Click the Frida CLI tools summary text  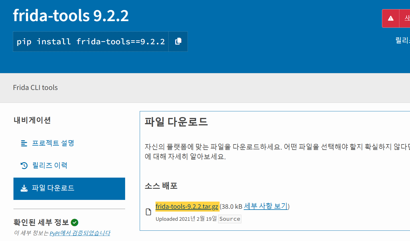tap(35, 88)
